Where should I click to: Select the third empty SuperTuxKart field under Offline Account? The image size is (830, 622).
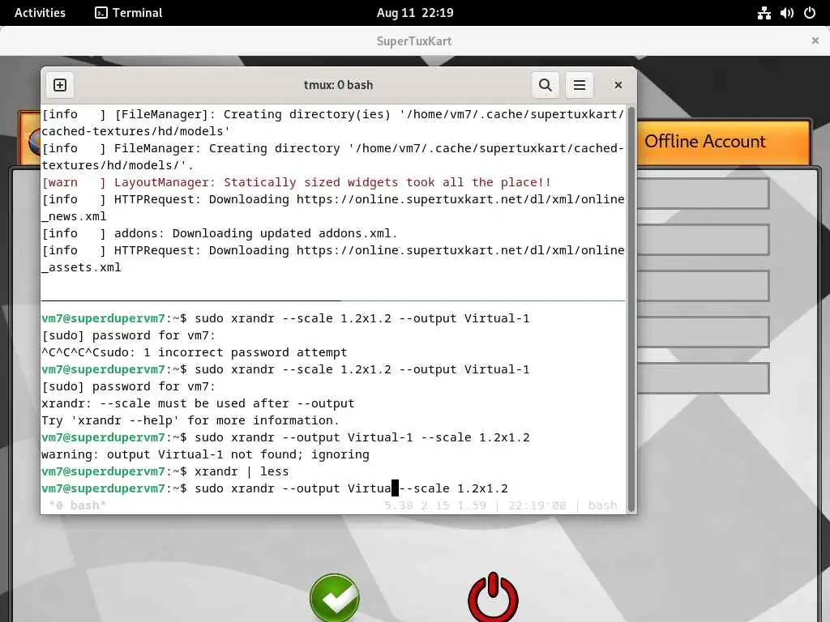(x=703, y=286)
